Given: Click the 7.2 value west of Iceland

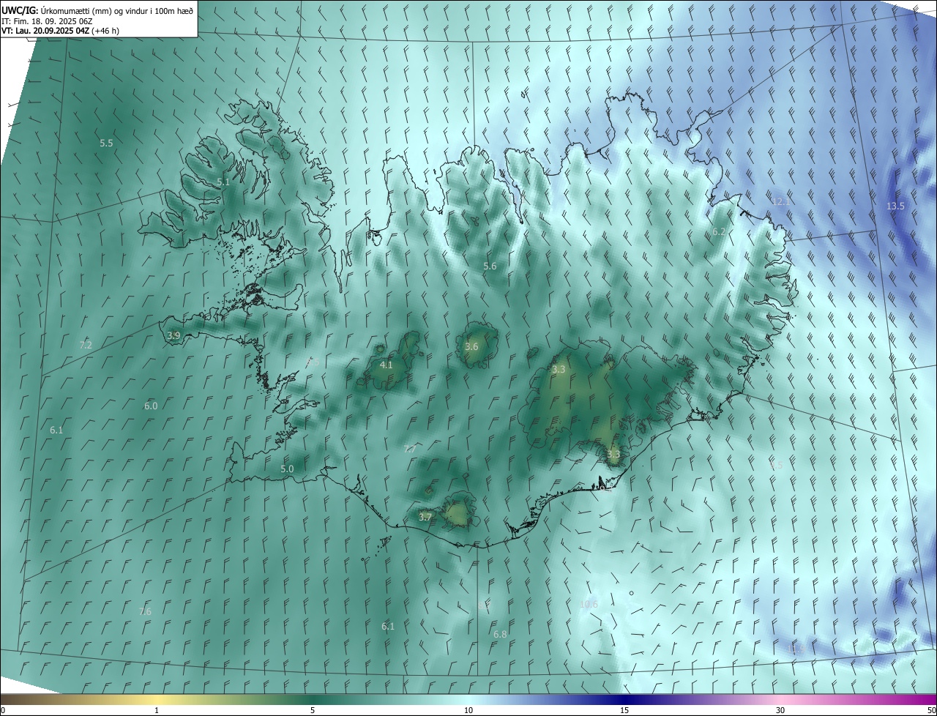Looking at the screenshot, I should [86, 344].
